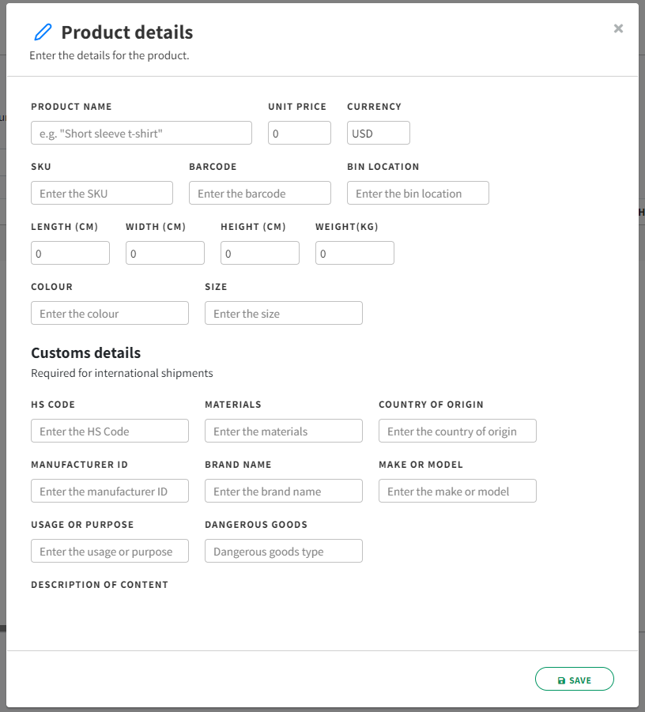Select the Length (cm) input
This screenshot has width=645, height=712.
tap(70, 253)
